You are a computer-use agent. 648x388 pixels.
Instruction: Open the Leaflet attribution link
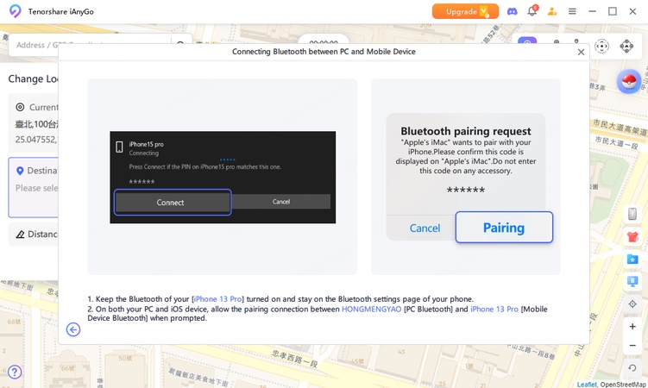tap(587, 385)
